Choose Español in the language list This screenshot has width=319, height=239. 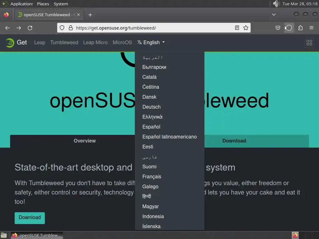[169, 127]
